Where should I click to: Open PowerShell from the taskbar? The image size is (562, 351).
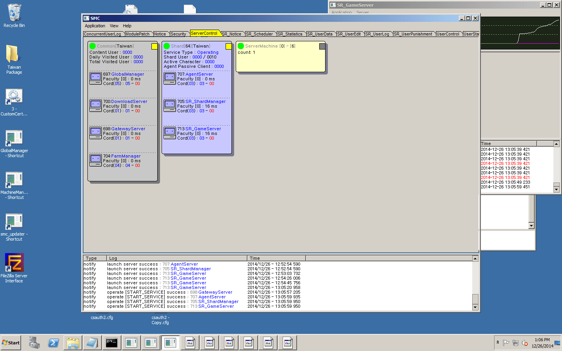tap(53, 343)
